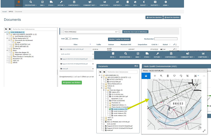
Task: Click the Accueil breadcrumb link
Action: click(x=4, y=12)
